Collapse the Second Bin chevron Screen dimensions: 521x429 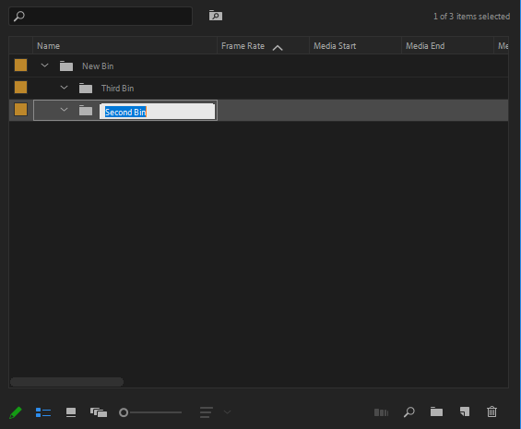(x=64, y=110)
